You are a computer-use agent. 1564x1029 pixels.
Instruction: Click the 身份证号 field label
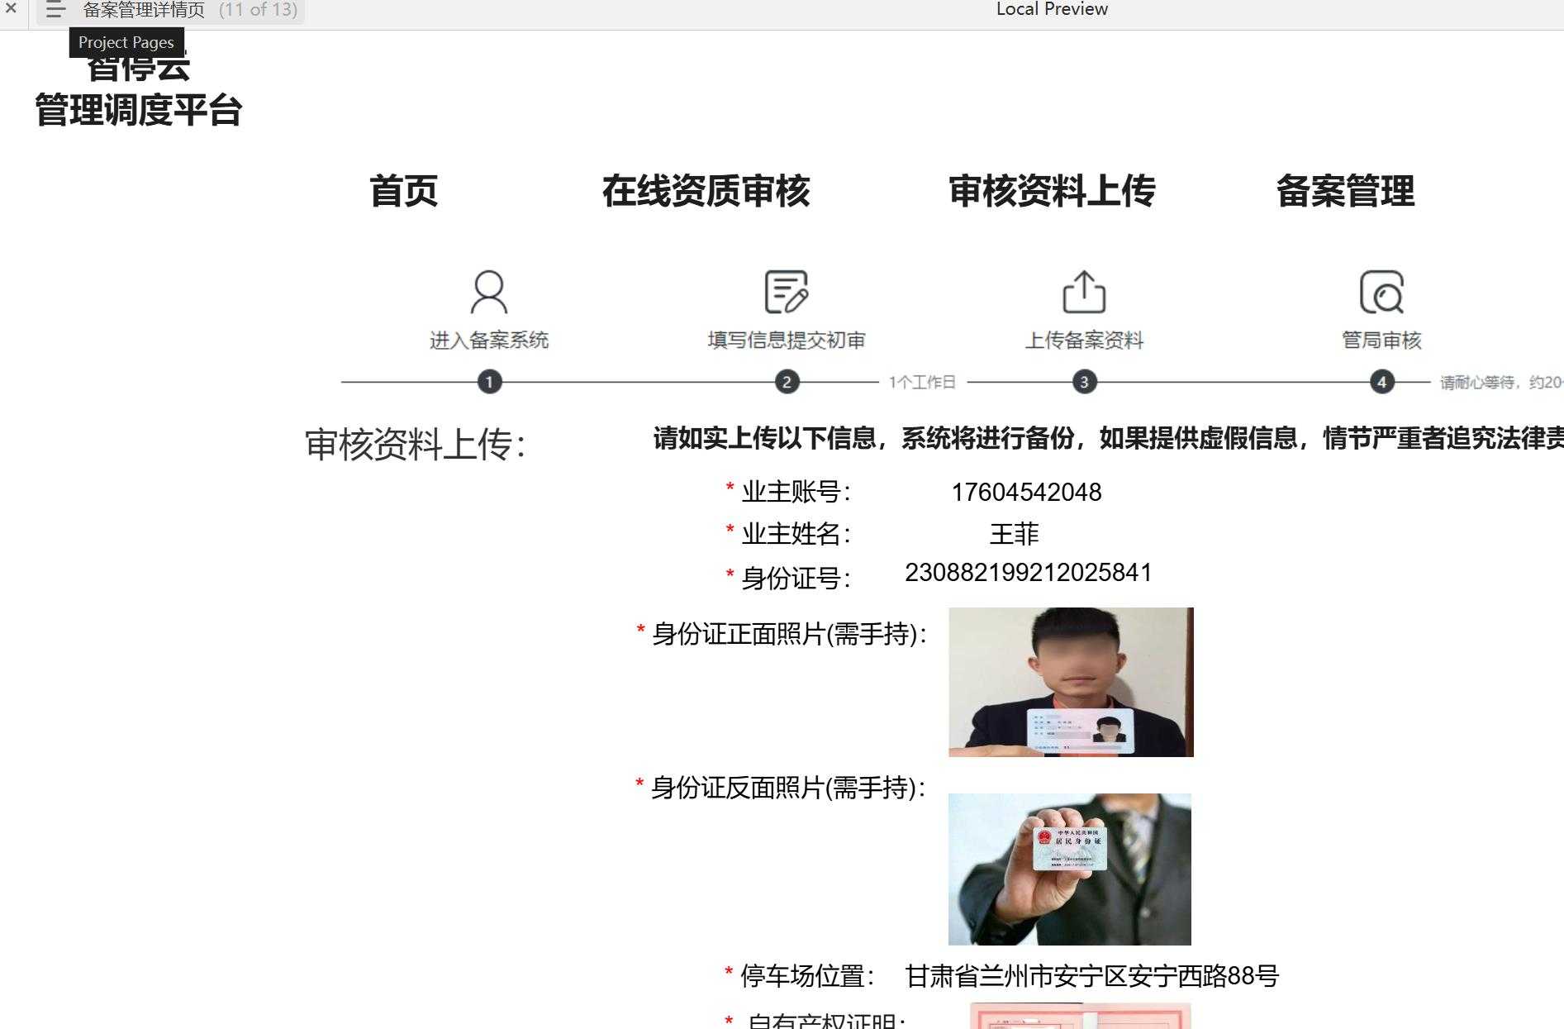[796, 578]
